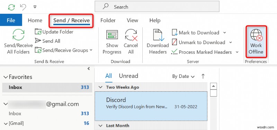Switch to the View tab
The height and width of the screenshot is (130, 277).
(x=132, y=20)
